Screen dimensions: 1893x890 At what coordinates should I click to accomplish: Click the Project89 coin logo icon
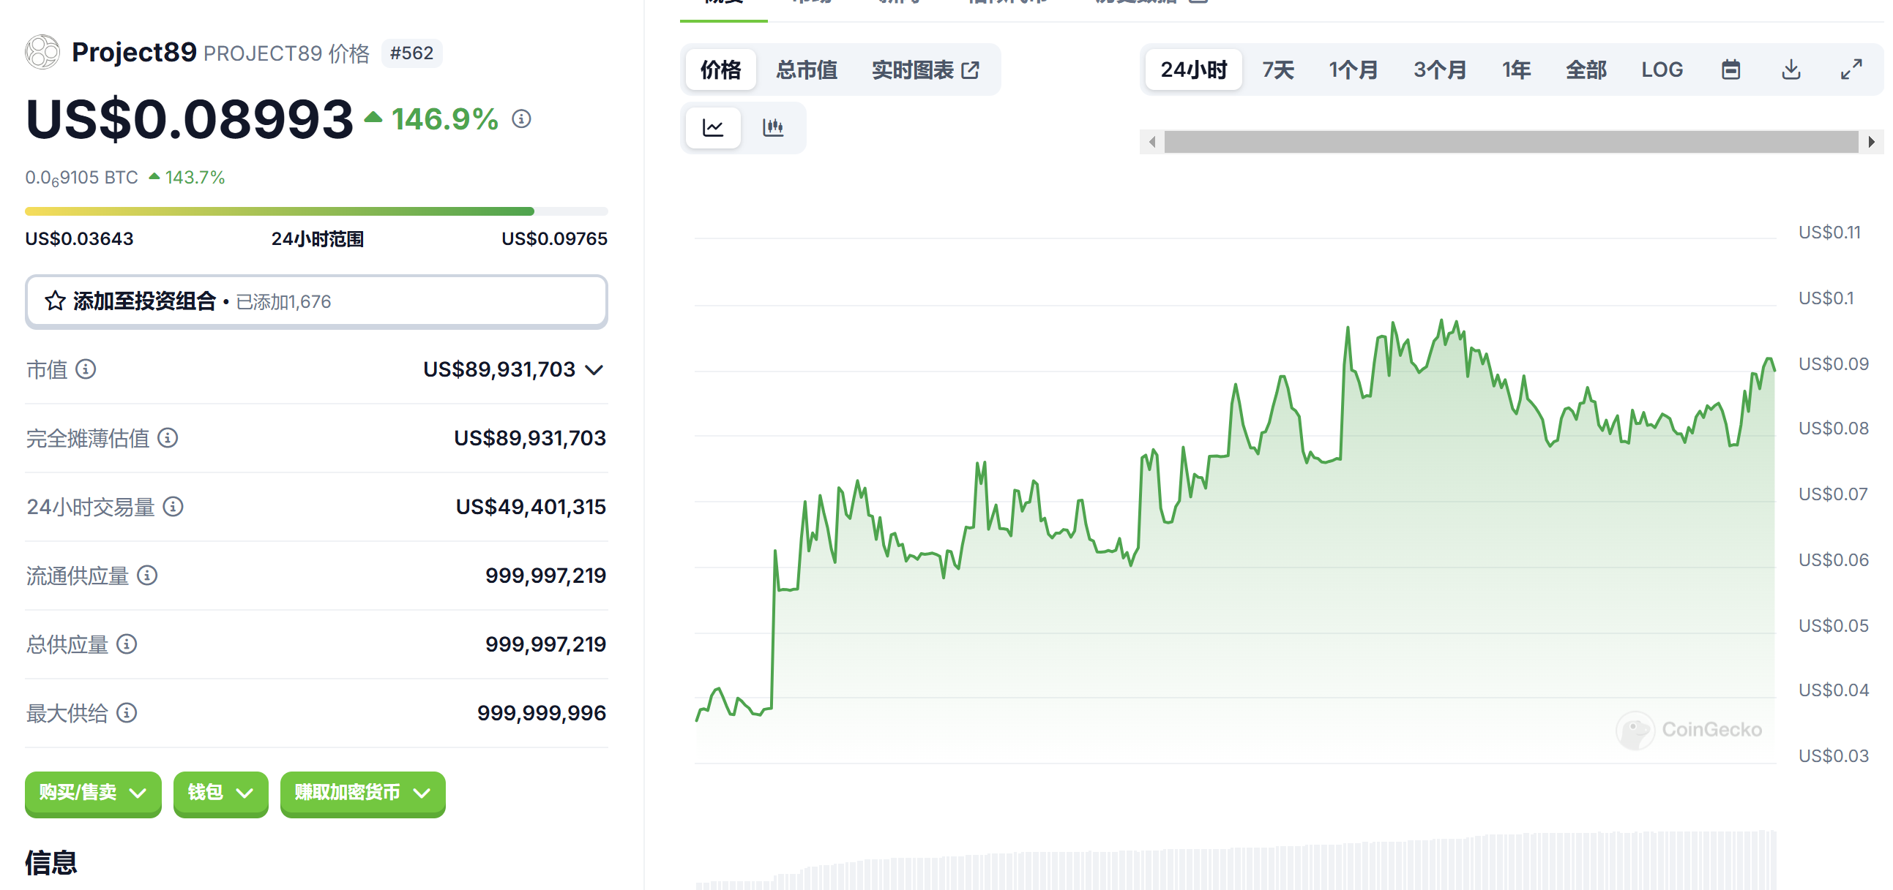pyautogui.click(x=42, y=52)
